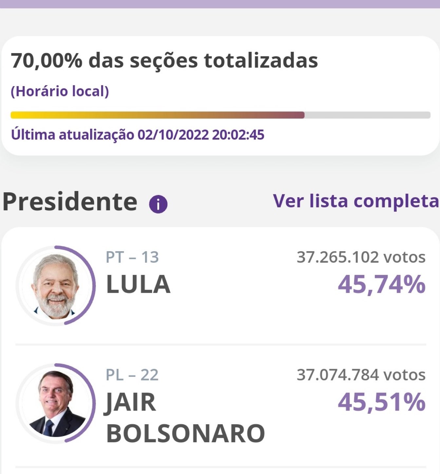
Task: Click the 45,74% vote percentage
Action: [x=381, y=284]
